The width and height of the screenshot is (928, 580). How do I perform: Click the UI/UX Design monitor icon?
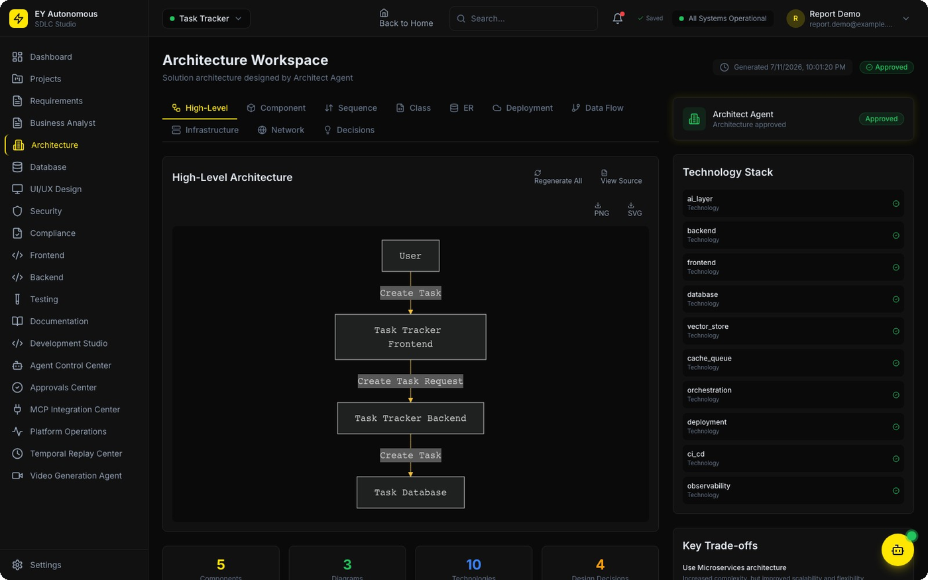coord(17,189)
